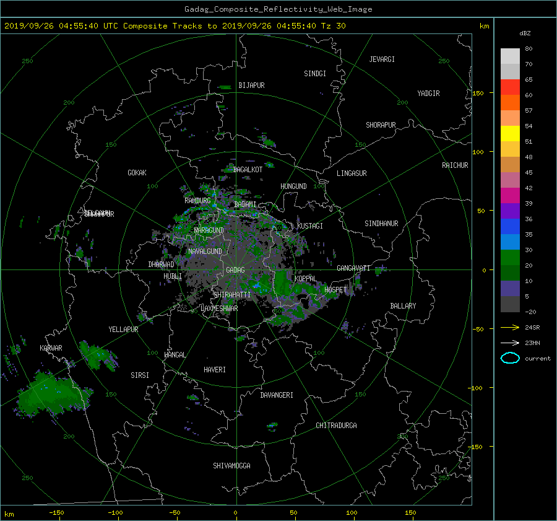Click the YELLAPUR city label
The width and height of the screenshot is (557, 521).
[x=123, y=330]
